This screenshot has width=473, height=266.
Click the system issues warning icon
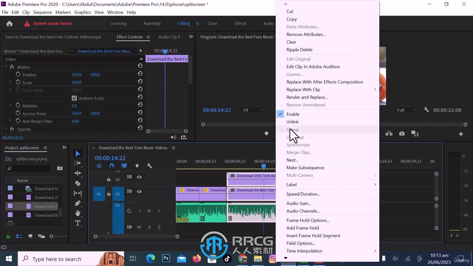27,24
